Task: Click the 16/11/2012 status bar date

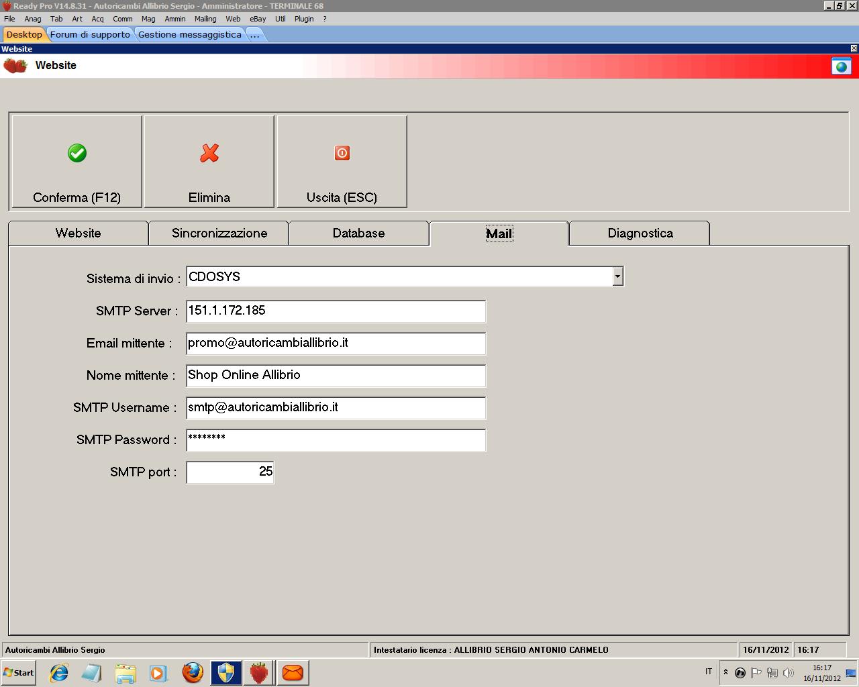Action: point(766,649)
